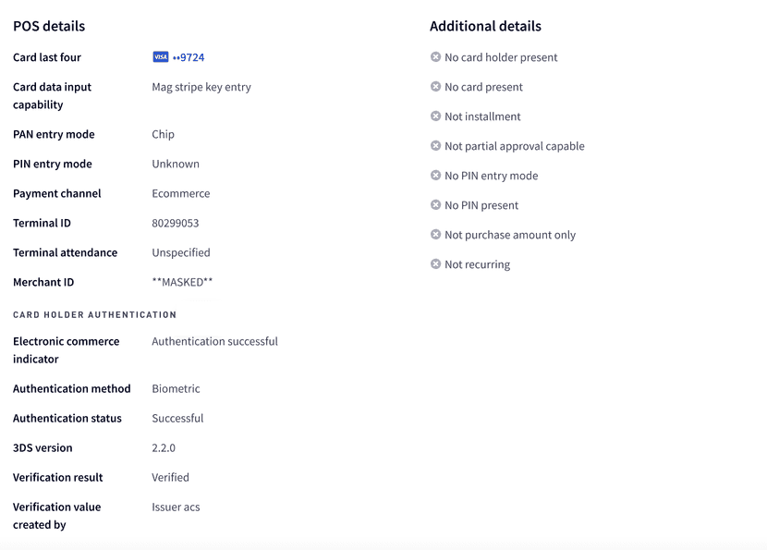This screenshot has width=767, height=550.
Task: Click the "Biometric" authentication method value
Action: 175,388
